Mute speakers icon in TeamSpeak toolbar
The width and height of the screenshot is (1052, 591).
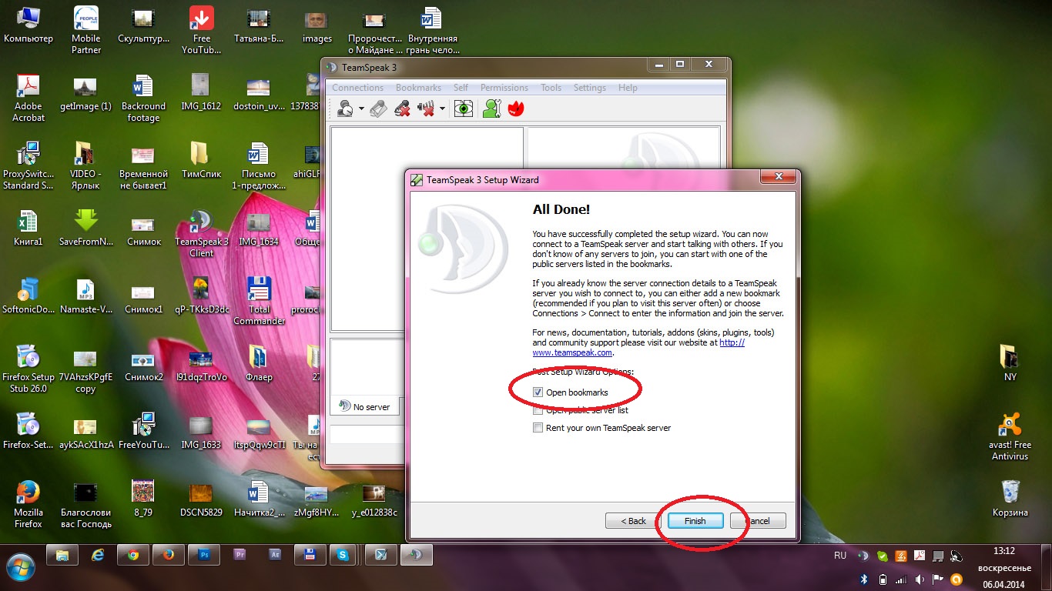pyautogui.click(x=426, y=109)
